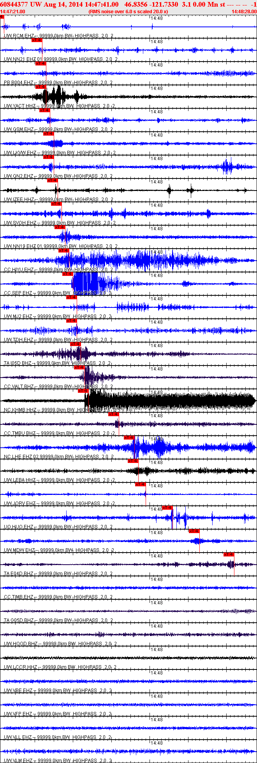Click the coordinates 46.8356 -121.7330 in the header
This screenshot has height=763, width=257.
[151, 4]
